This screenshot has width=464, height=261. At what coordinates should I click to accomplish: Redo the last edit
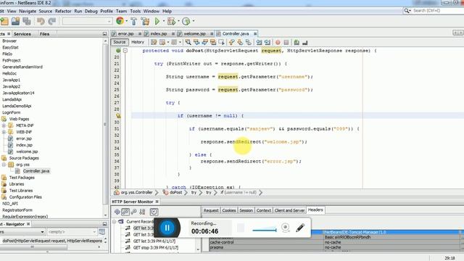click(x=52, y=21)
